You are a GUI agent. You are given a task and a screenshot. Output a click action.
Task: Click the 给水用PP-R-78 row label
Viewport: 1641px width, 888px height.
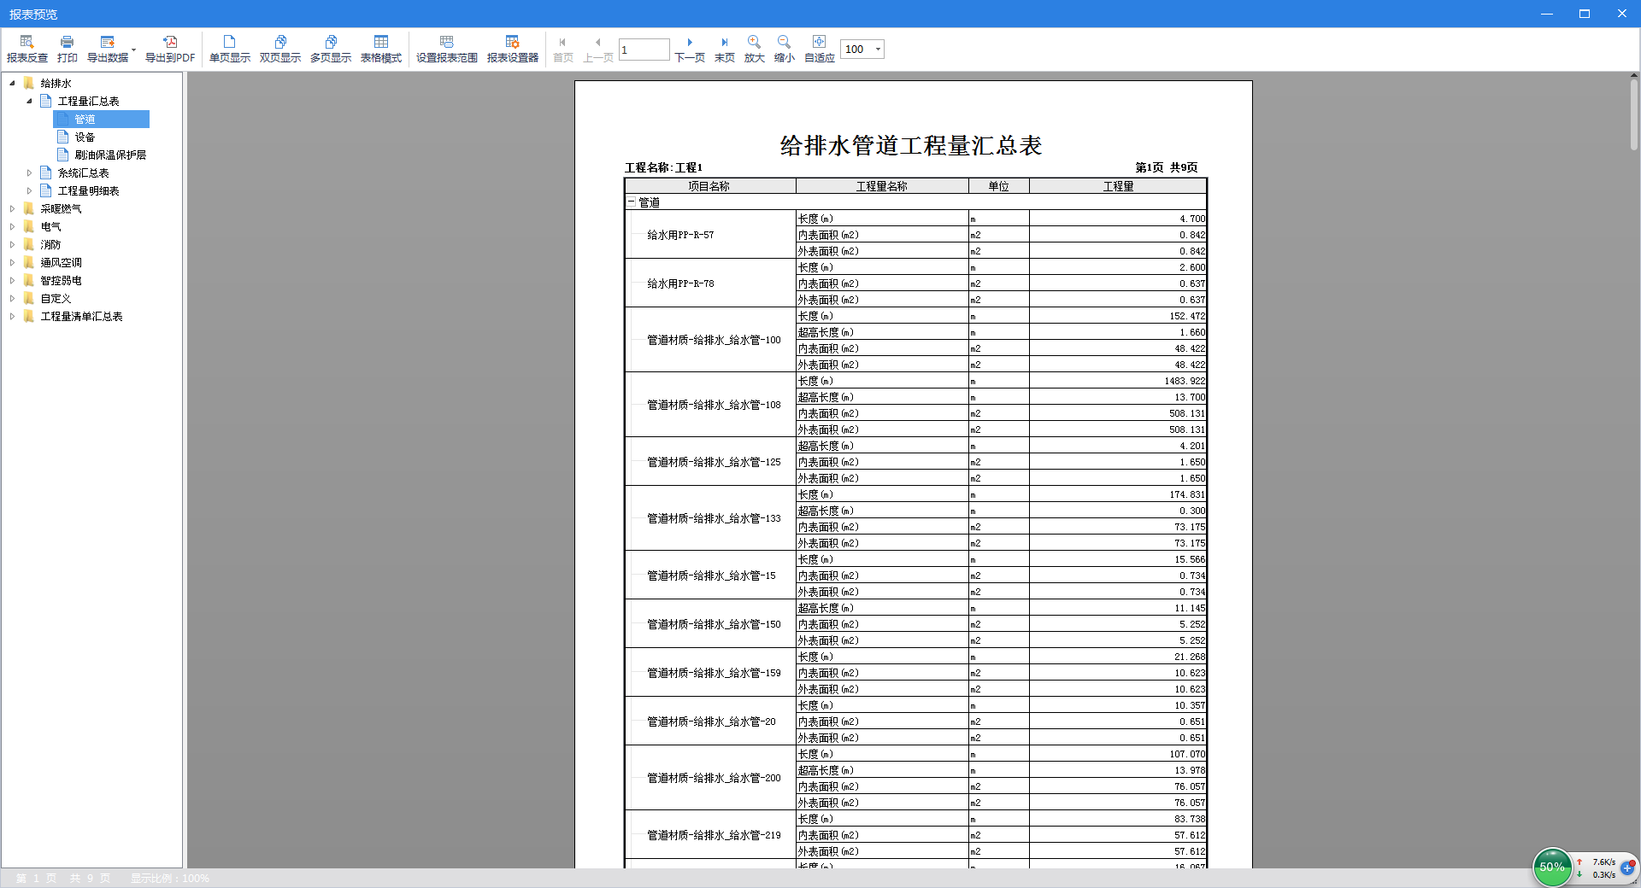pos(680,283)
